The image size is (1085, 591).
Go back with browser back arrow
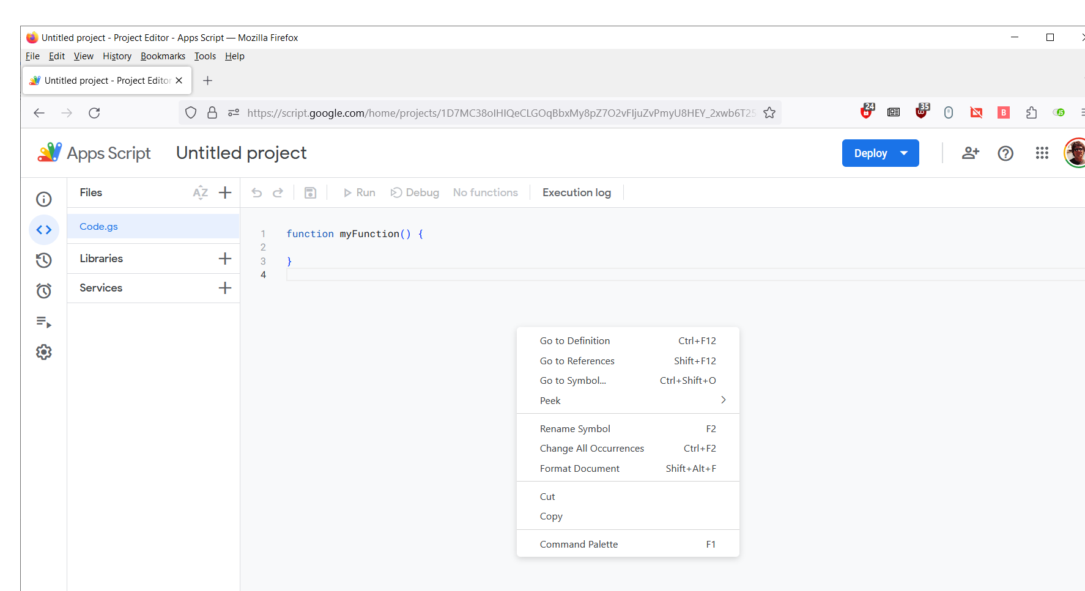[39, 113]
